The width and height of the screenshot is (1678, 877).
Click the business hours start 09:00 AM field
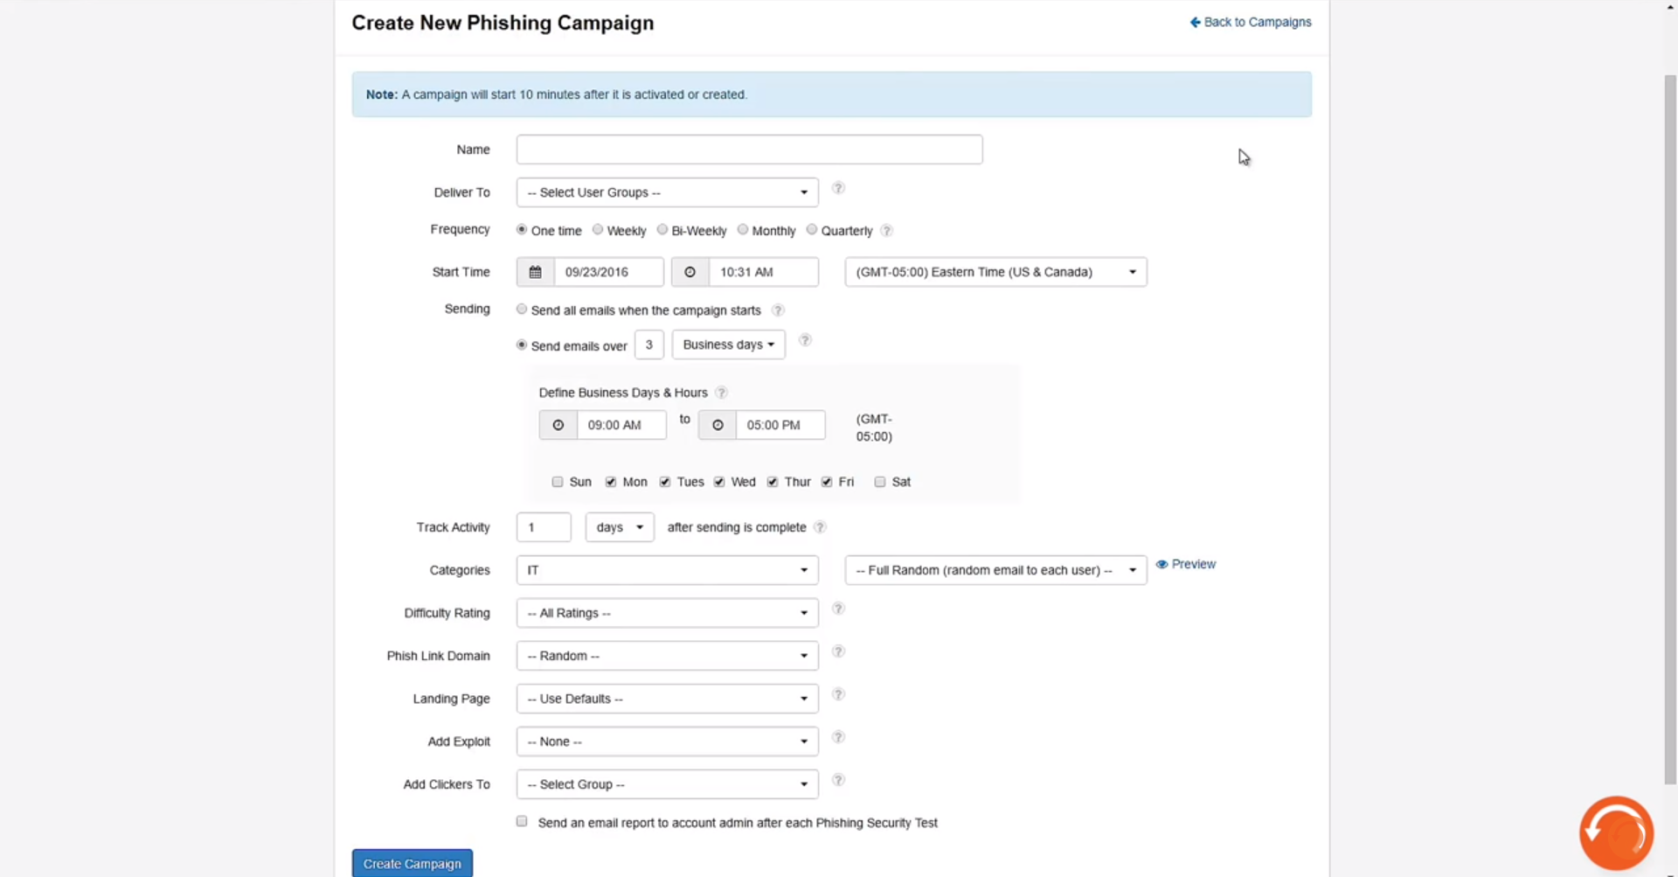point(621,425)
